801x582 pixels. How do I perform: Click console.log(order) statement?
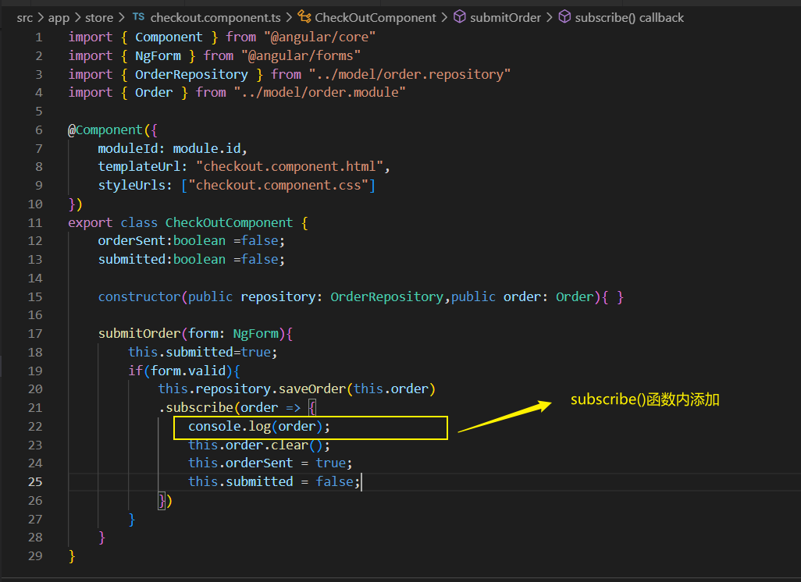point(259,427)
